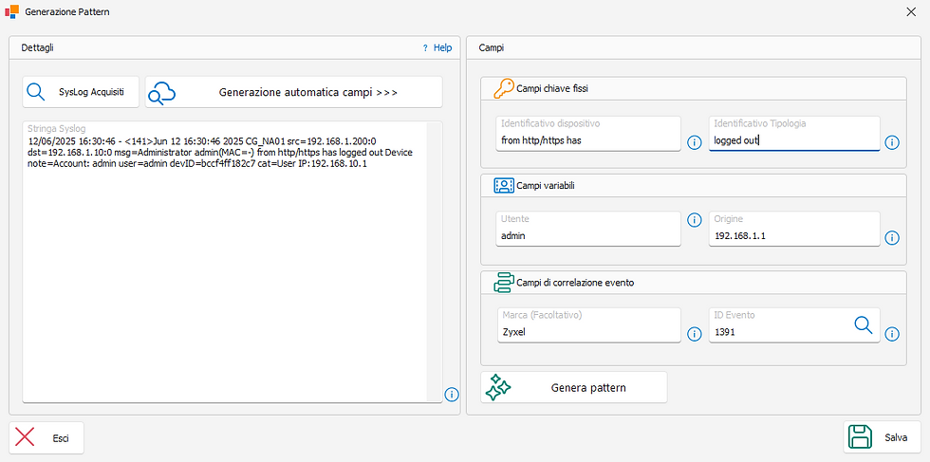930x462 pixels.
Task: Search event IDs with the magnifier icon
Action: click(863, 324)
